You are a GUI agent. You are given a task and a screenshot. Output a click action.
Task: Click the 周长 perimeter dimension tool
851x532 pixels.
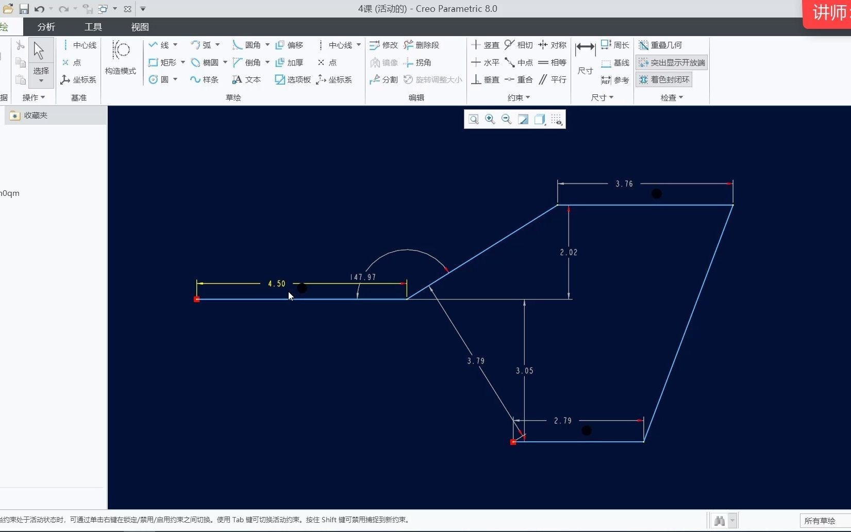pyautogui.click(x=615, y=45)
